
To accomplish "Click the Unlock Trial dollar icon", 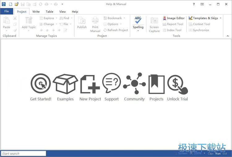I will [x=178, y=85].
